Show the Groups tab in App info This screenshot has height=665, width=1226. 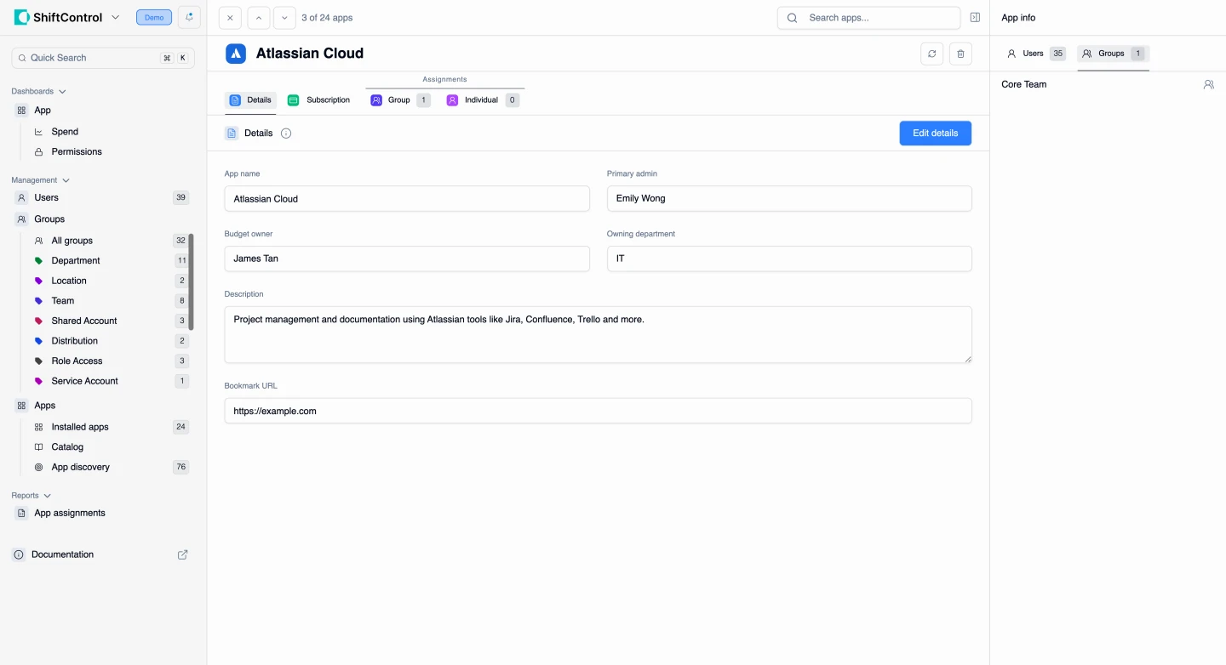(x=1114, y=54)
